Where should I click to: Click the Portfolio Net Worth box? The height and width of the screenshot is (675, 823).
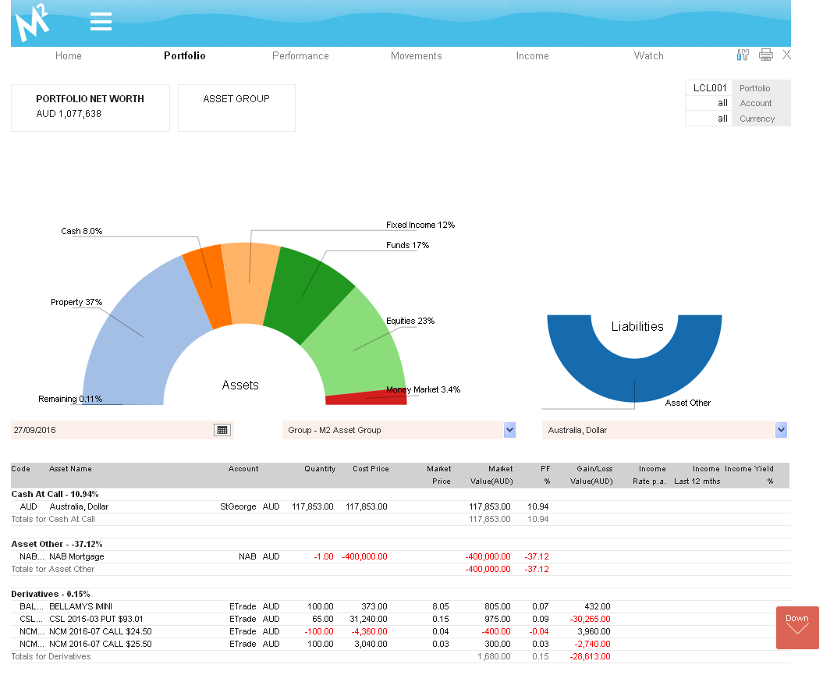point(90,108)
